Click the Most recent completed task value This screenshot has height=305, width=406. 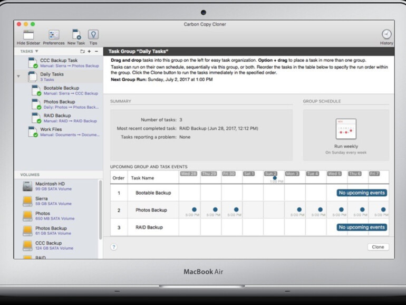218,128
